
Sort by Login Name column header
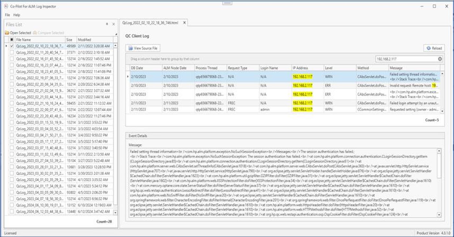pyautogui.click(x=275, y=68)
